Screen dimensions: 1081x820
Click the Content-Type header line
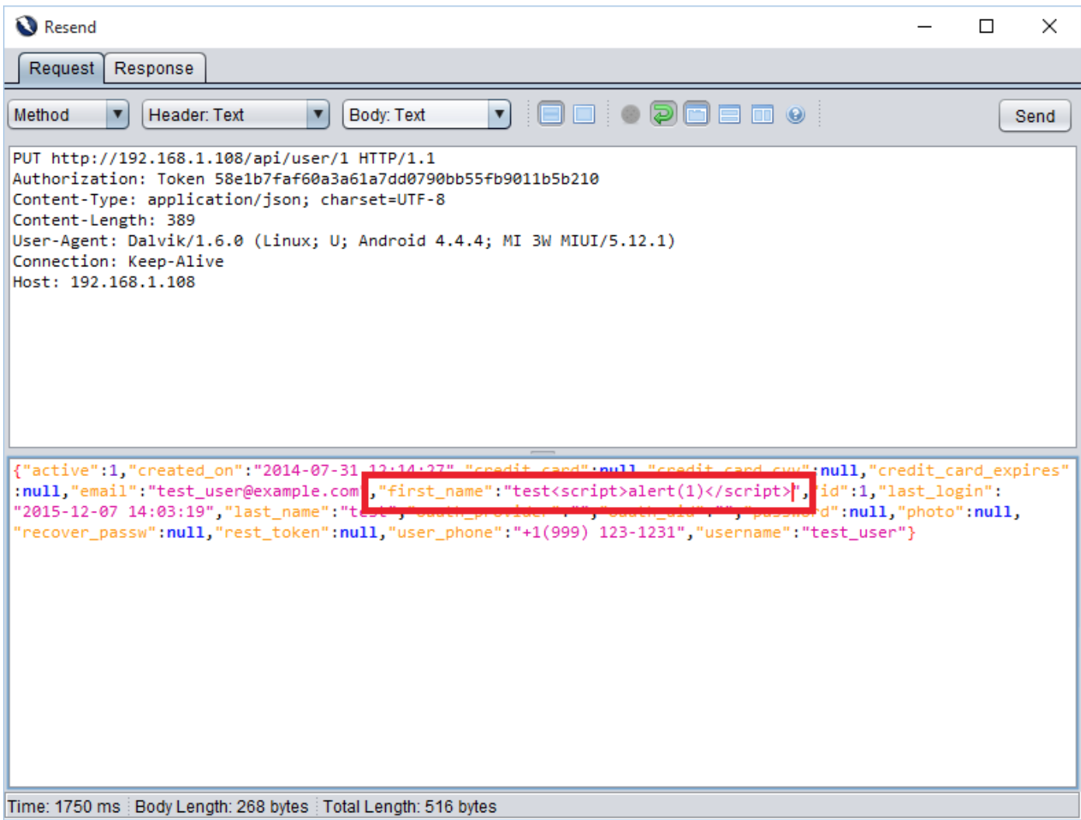(228, 200)
